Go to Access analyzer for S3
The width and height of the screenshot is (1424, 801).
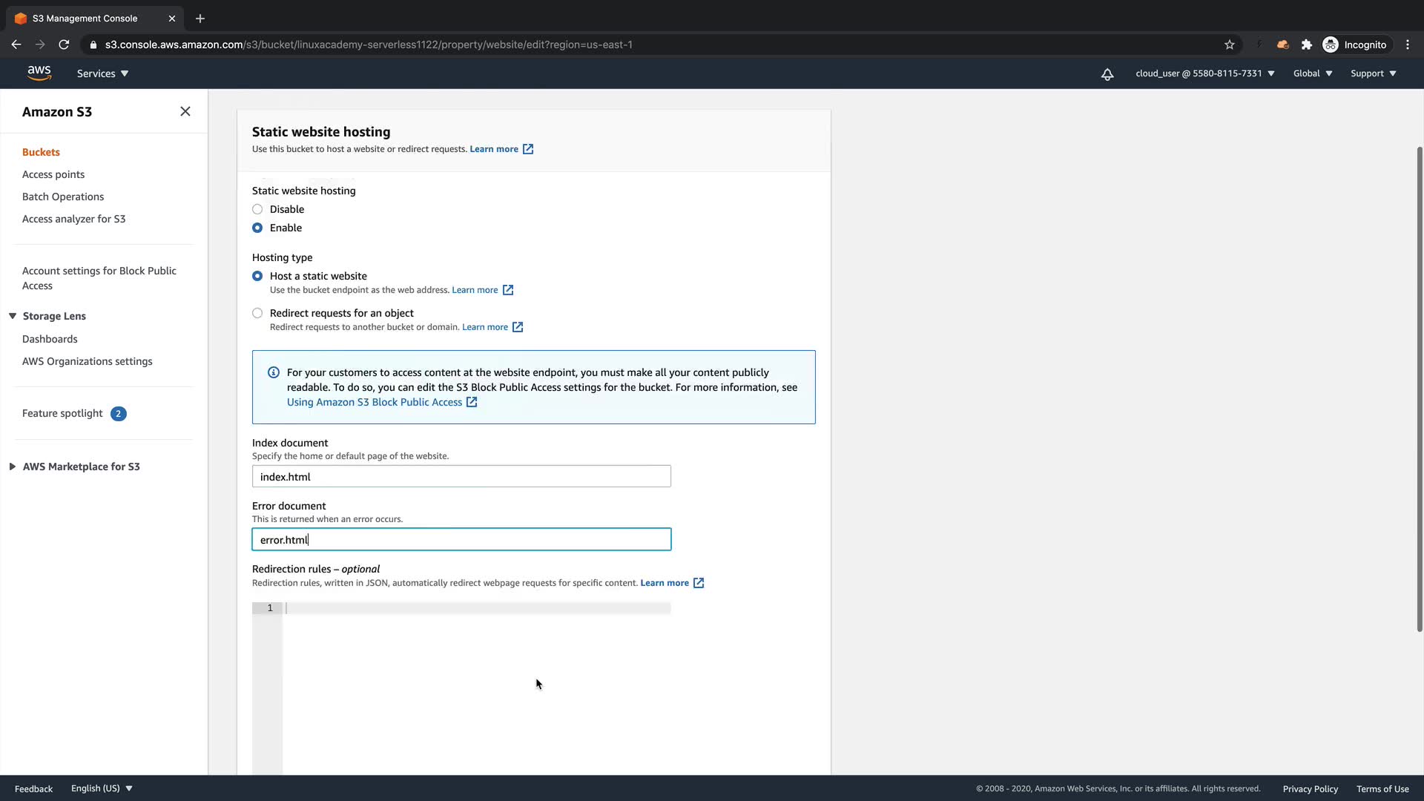[73, 219]
